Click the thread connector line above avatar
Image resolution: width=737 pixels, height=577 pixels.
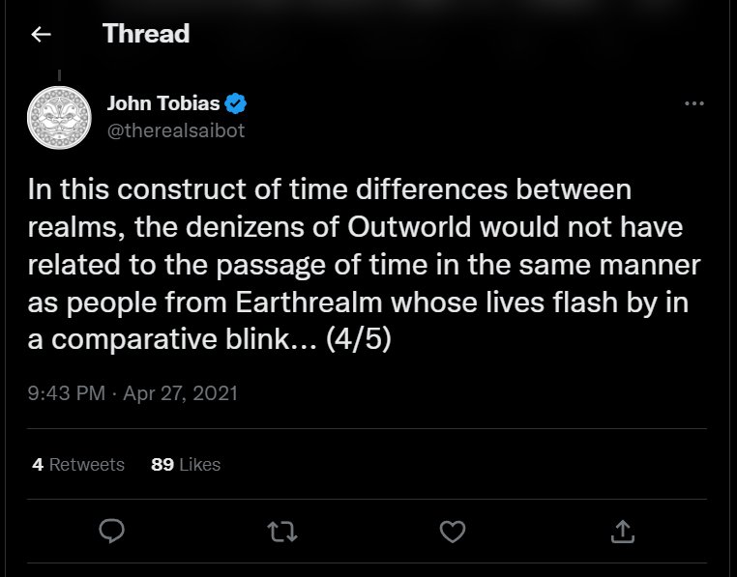[58, 75]
